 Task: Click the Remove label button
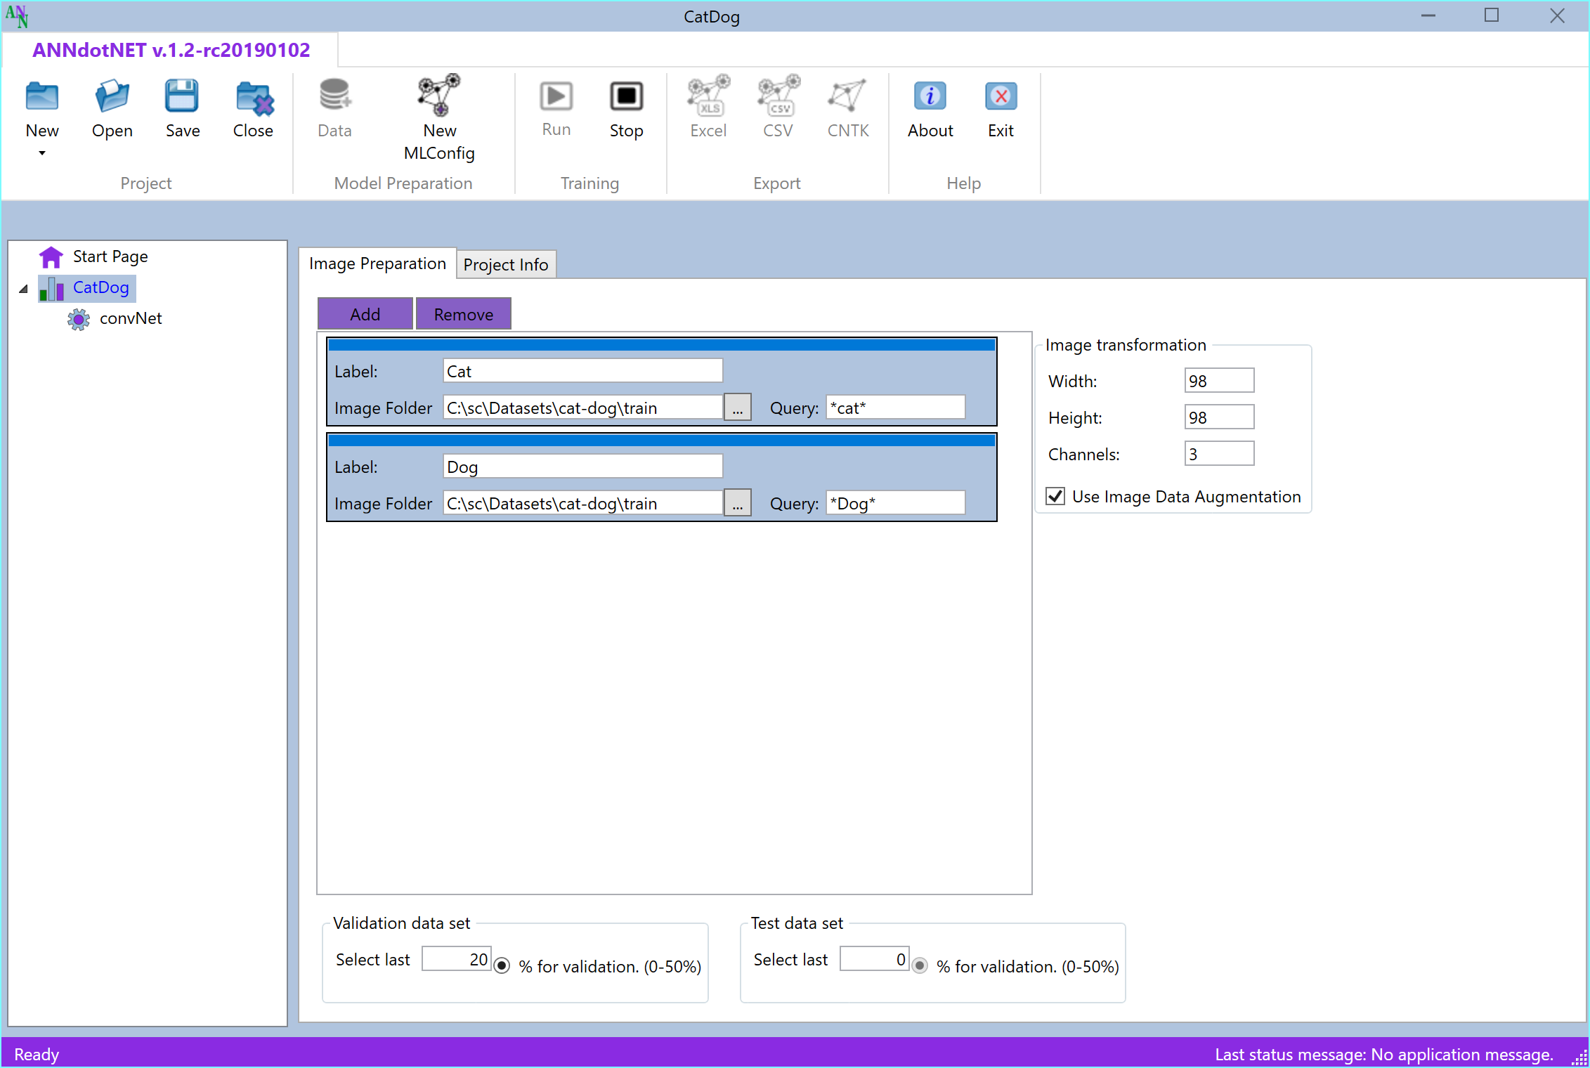[x=463, y=314]
